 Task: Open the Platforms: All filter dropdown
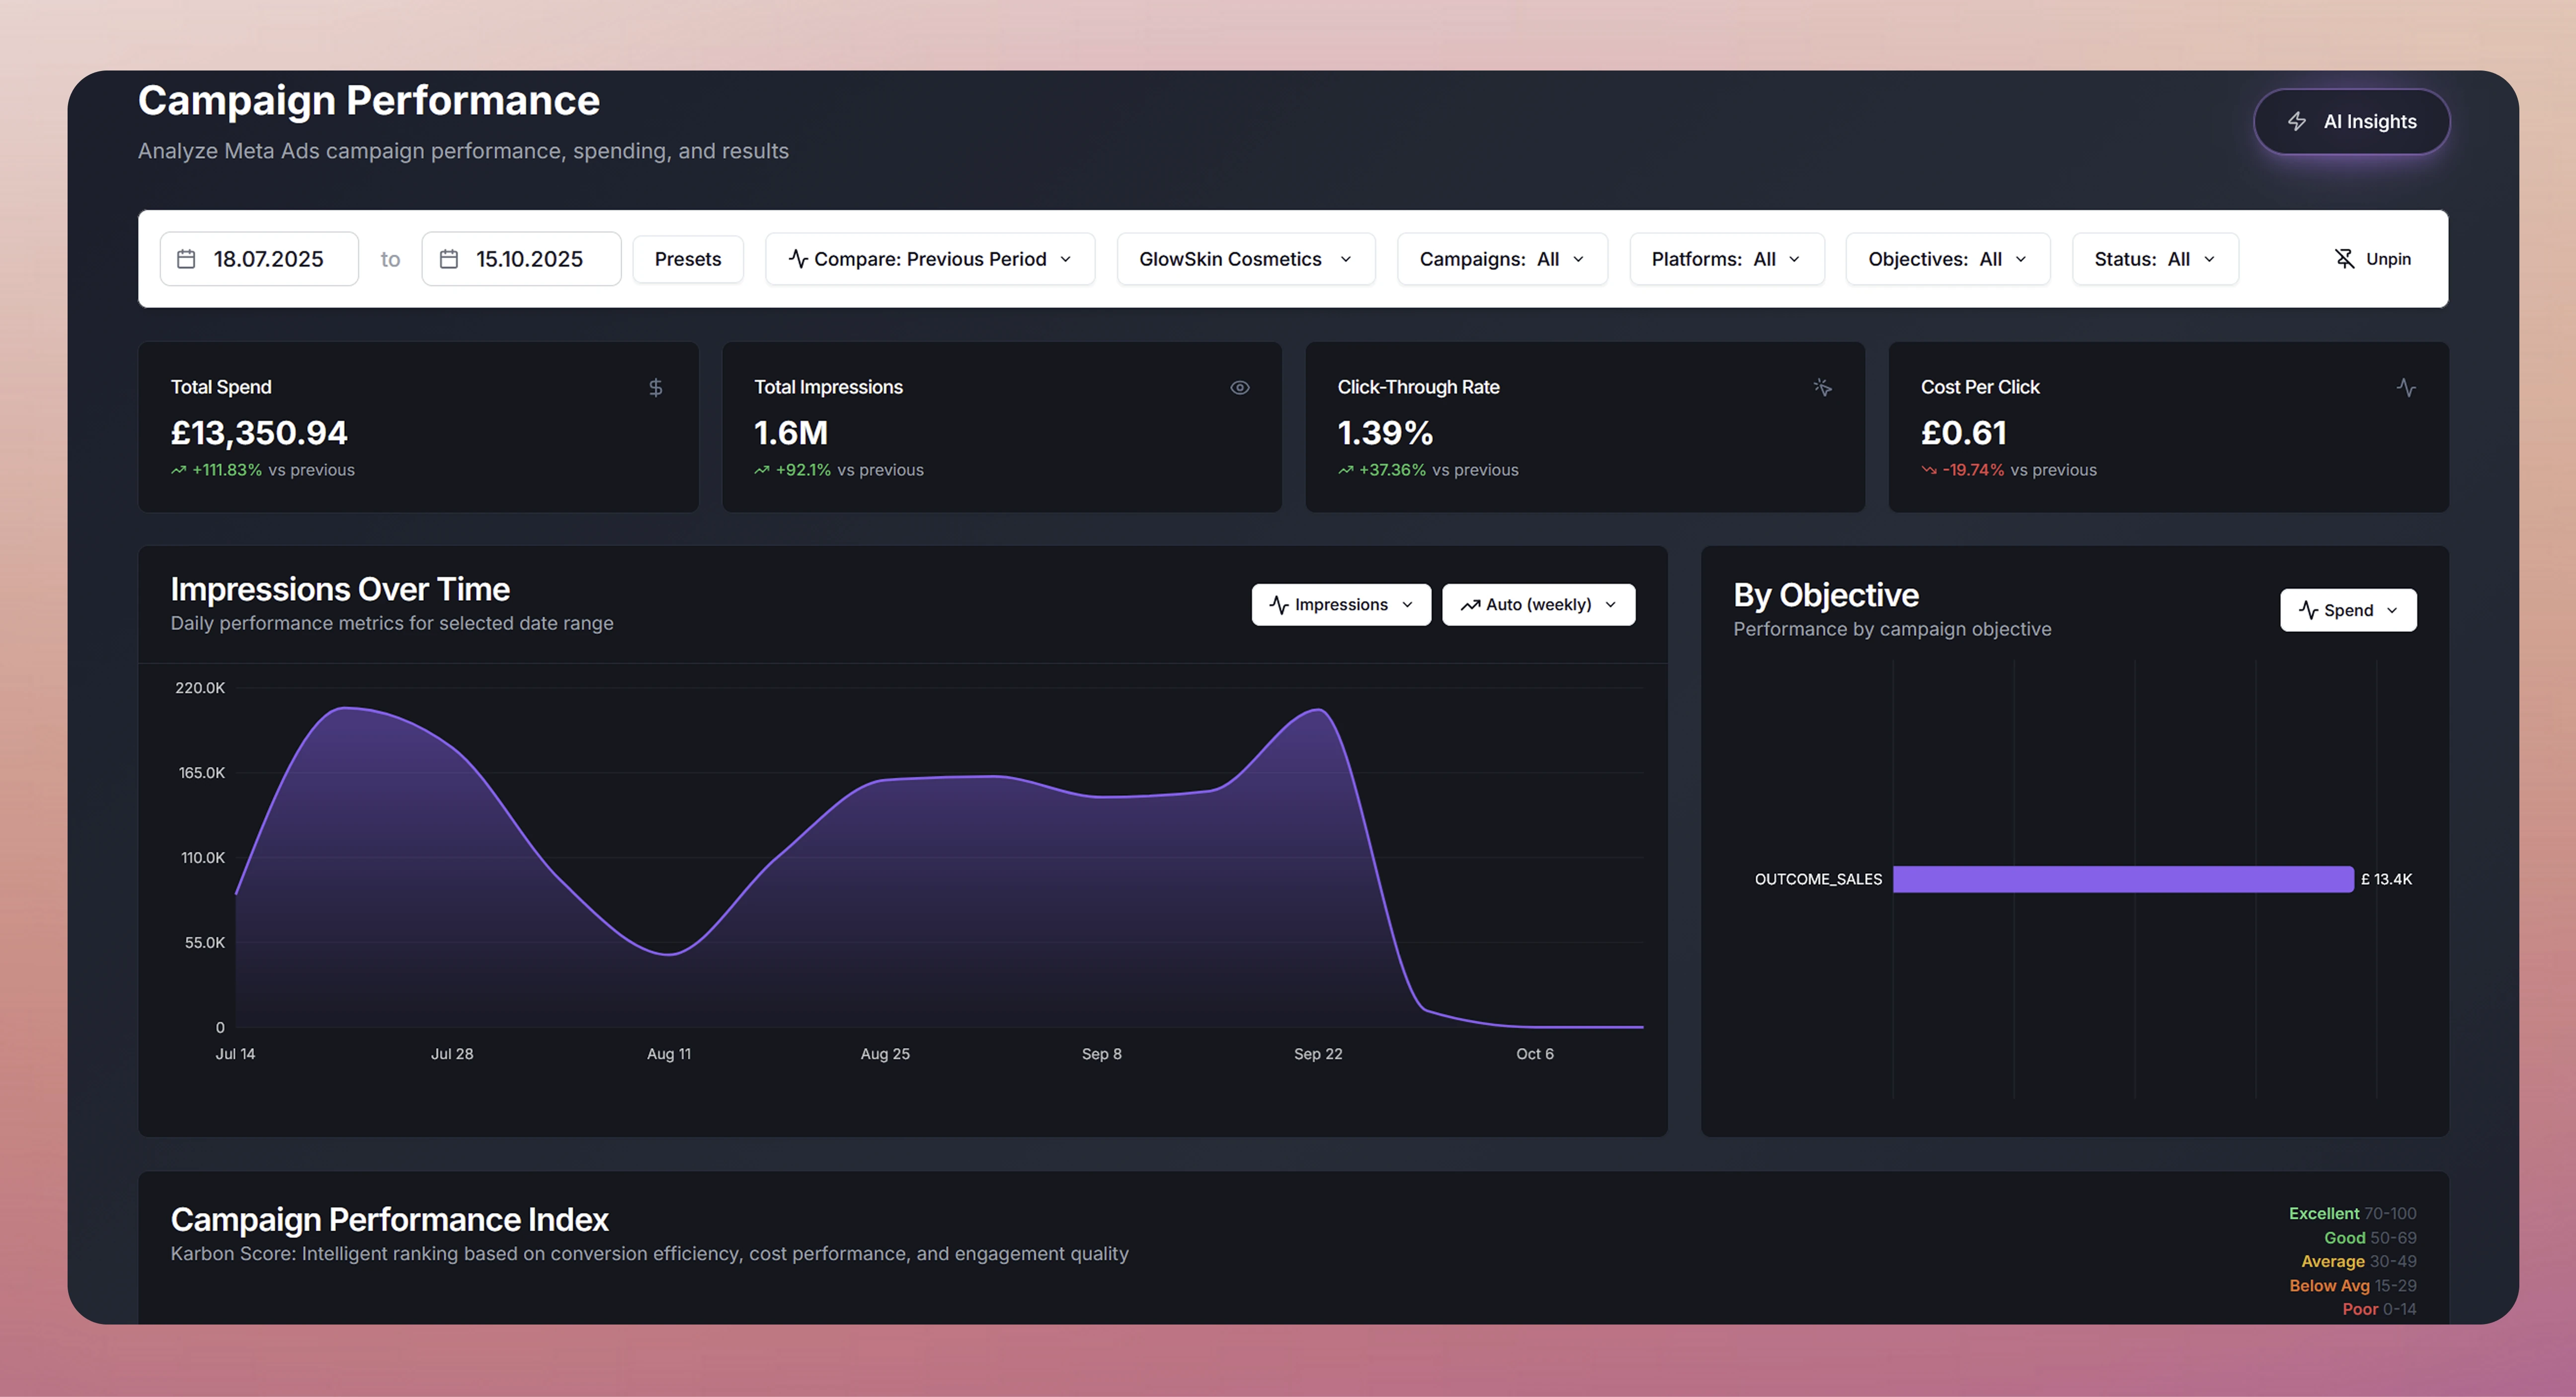1726,259
